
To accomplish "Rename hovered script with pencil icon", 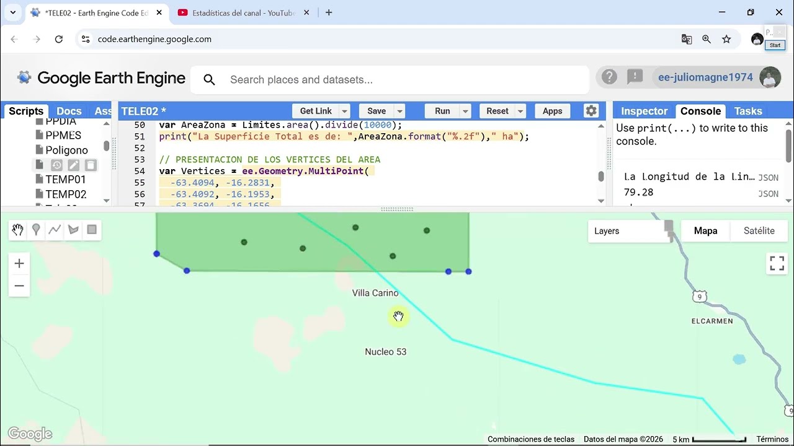I will [73, 165].
